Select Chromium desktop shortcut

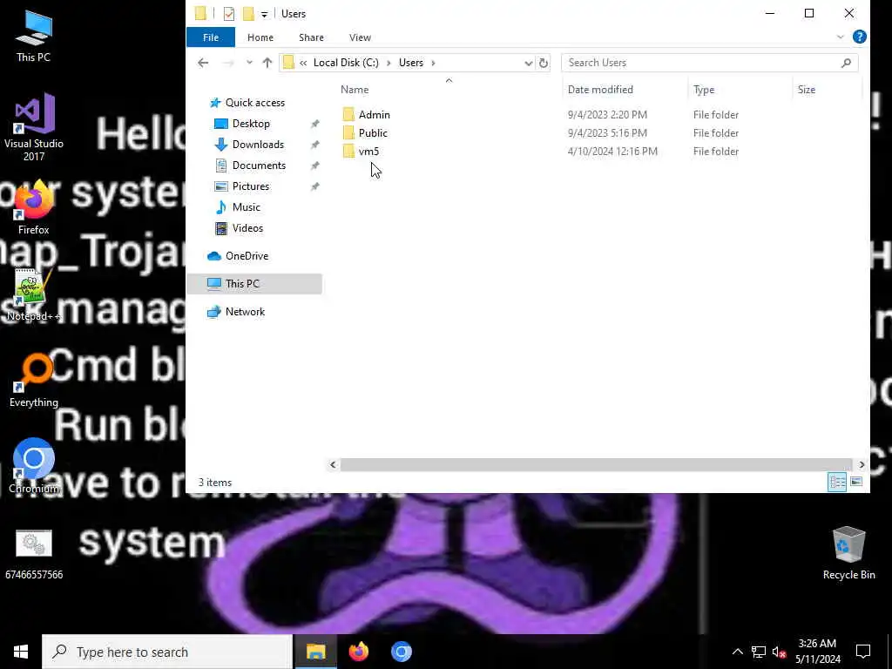[34, 467]
